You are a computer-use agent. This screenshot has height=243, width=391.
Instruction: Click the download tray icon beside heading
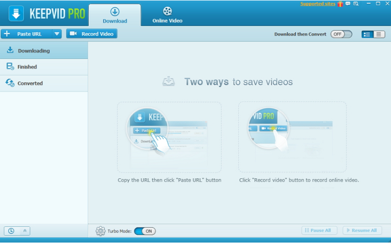pyautogui.click(x=168, y=81)
